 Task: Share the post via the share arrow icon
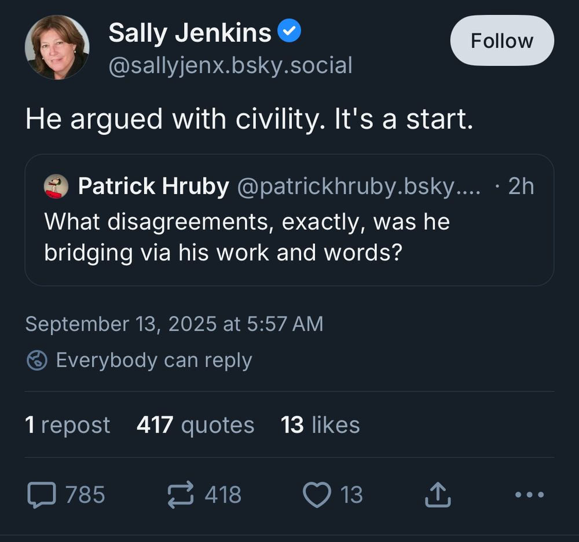pos(438,495)
